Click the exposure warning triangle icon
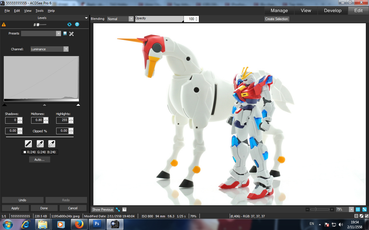Screen dimensions: 369x230 (4, 25)
